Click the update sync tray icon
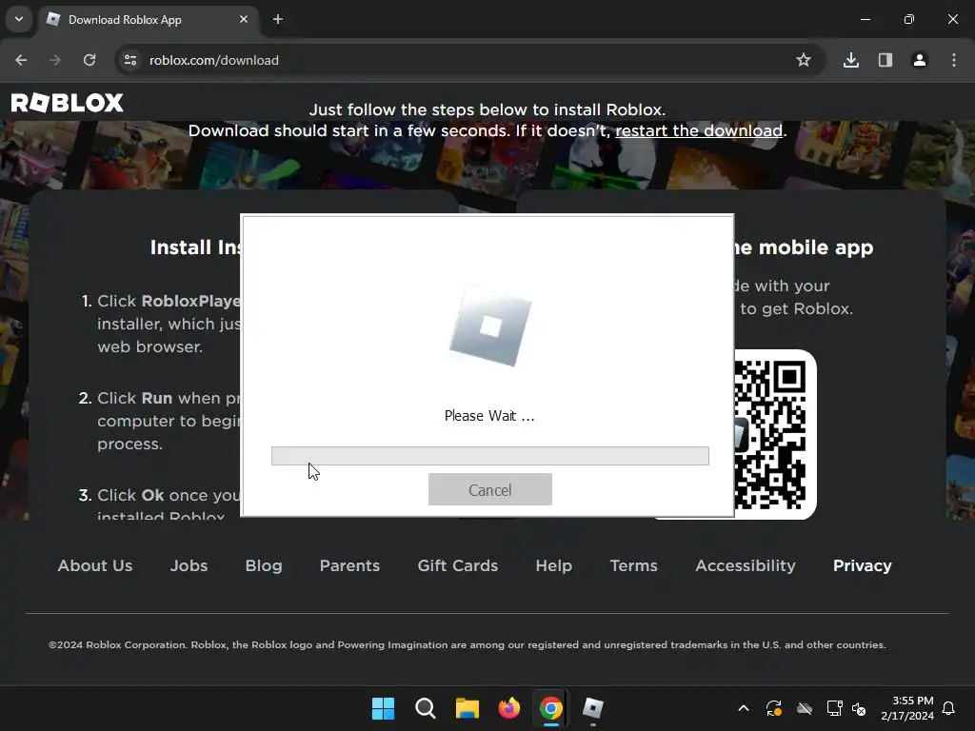This screenshot has width=975, height=731. [773, 708]
